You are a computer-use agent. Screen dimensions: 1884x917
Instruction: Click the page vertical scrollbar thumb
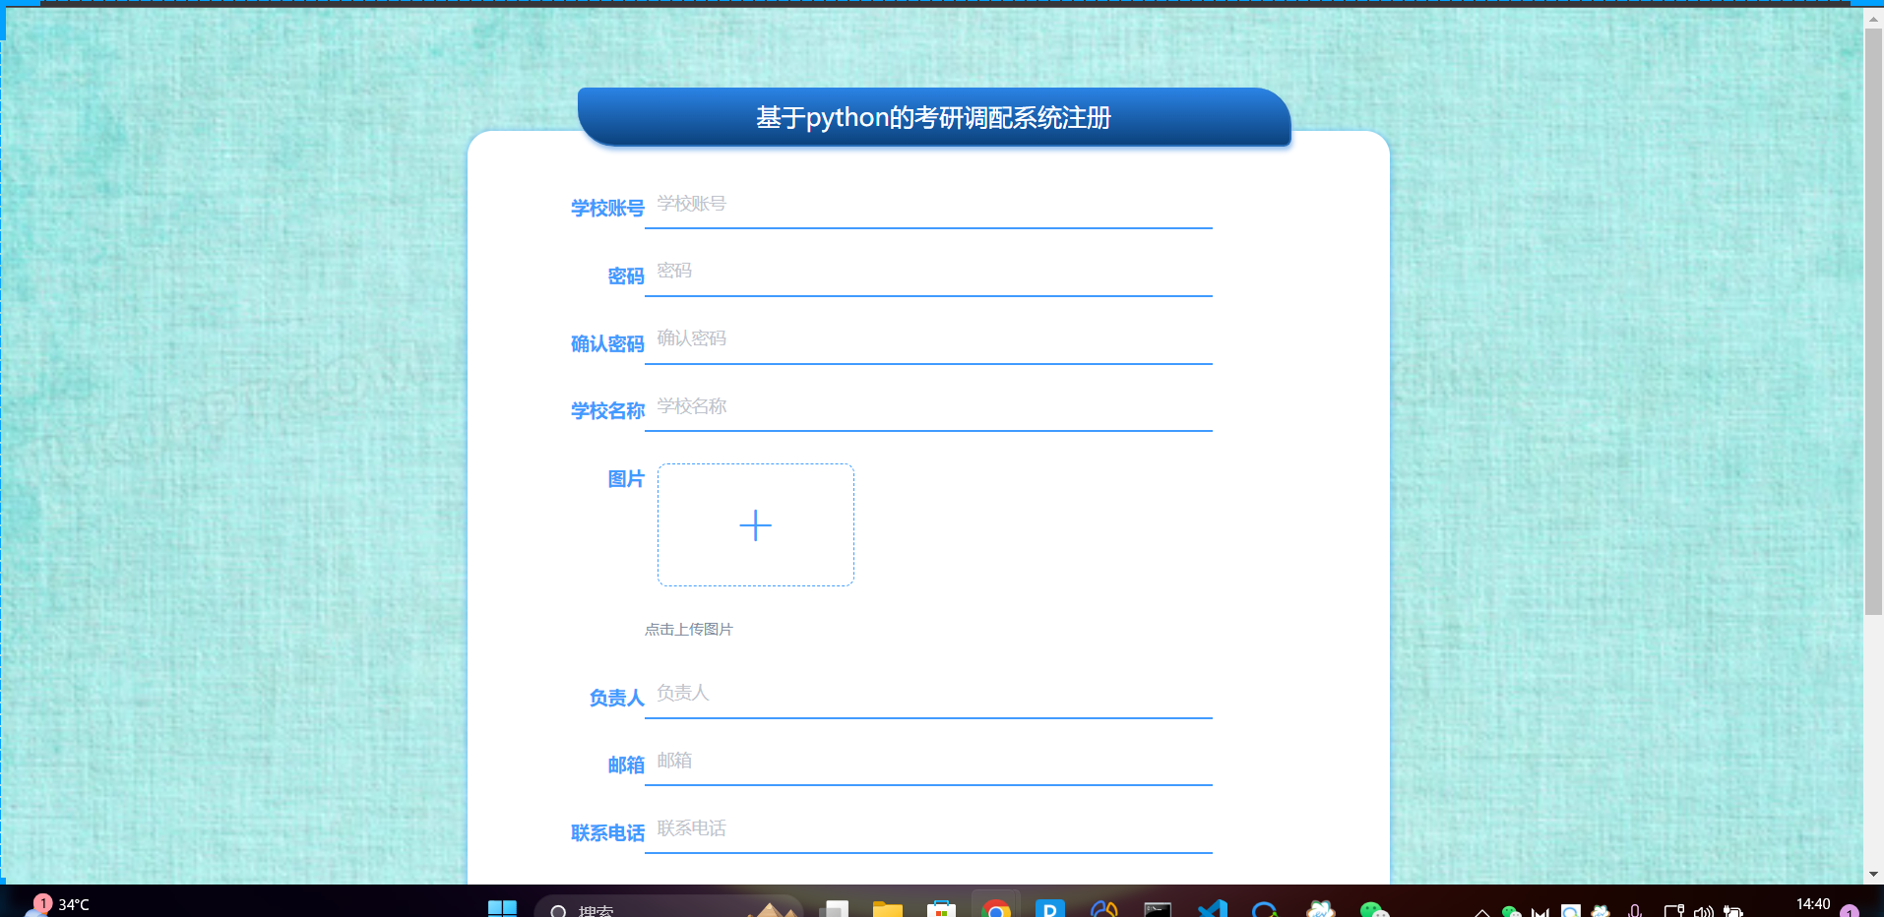[1873, 321]
